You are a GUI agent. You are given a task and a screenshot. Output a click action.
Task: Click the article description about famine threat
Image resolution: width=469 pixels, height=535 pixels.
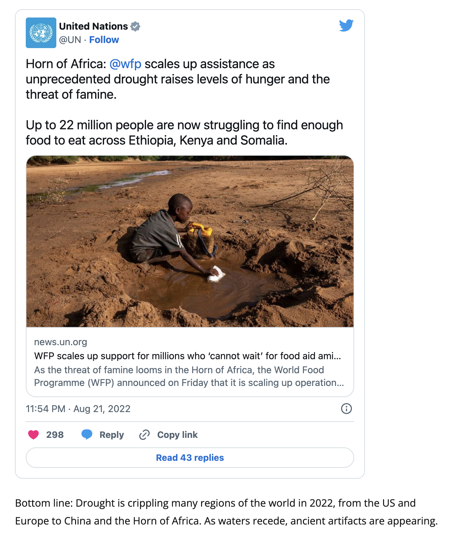point(189,376)
